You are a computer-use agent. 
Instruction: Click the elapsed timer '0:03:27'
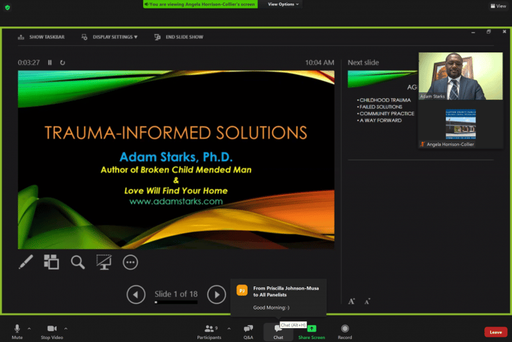pyautogui.click(x=28, y=62)
